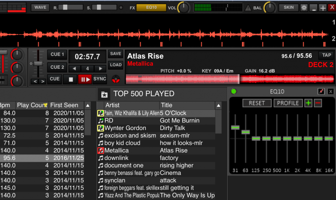Screen dimensions: 336x200
Task: Click scroll-up arrow of song list
Action: 218,106
